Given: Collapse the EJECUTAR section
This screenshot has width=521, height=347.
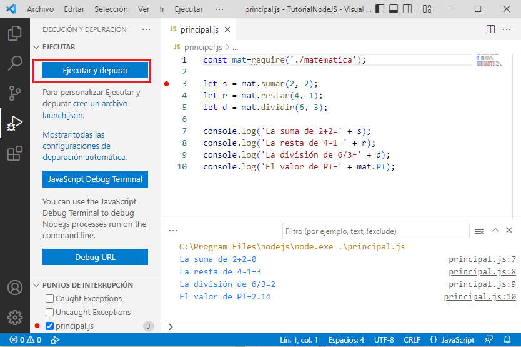Looking at the screenshot, I should point(36,48).
